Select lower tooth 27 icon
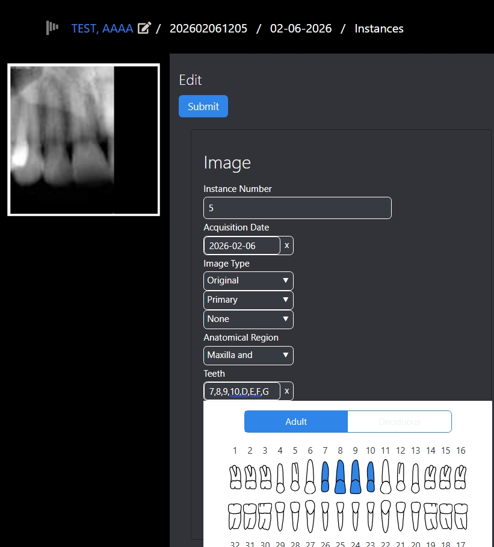This screenshot has height=547, width=494. point(310,516)
